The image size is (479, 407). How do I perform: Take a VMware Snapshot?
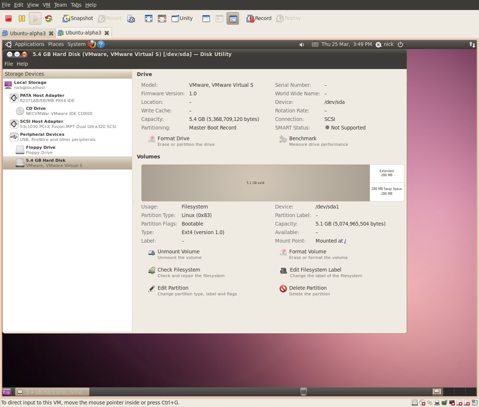[x=78, y=18]
